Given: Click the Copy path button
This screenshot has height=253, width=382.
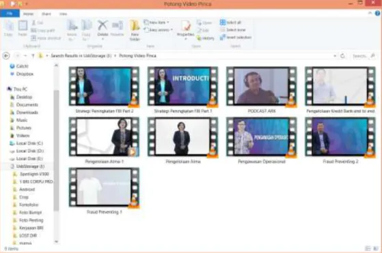Looking at the screenshot, I should point(43,31).
